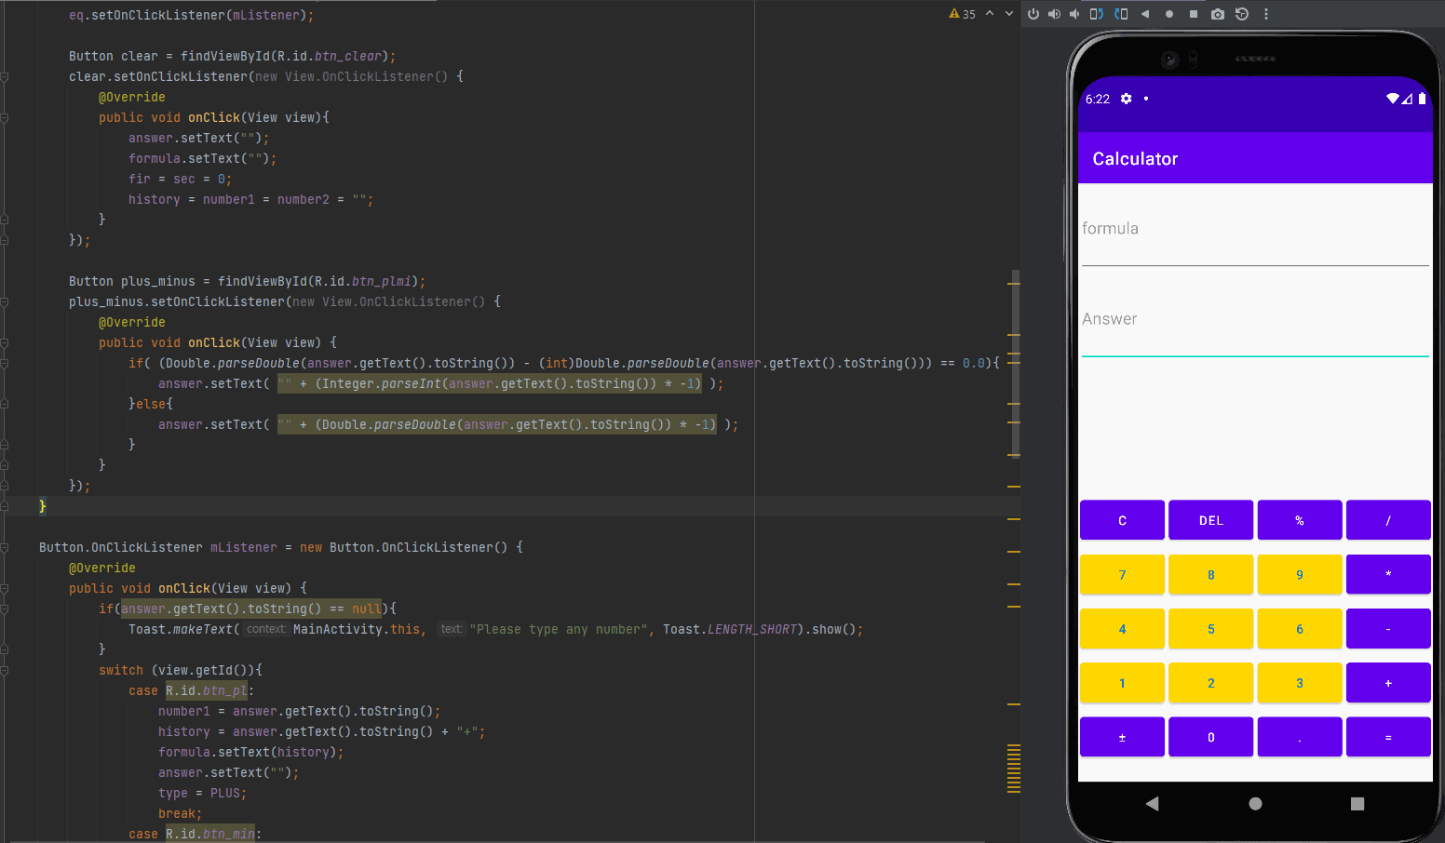Viewport: 1445px width, 843px height.
Task: Click the emulator power button icon
Action: tap(1033, 14)
